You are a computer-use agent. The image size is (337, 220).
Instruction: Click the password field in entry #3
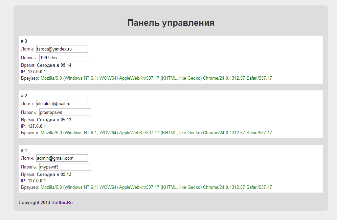65,58
